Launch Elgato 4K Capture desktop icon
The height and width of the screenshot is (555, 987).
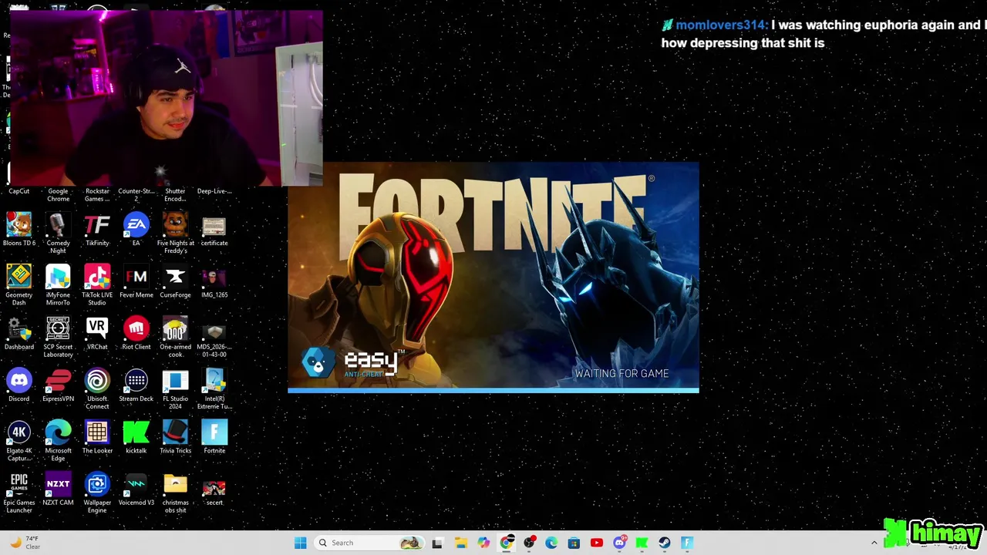(19, 440)
